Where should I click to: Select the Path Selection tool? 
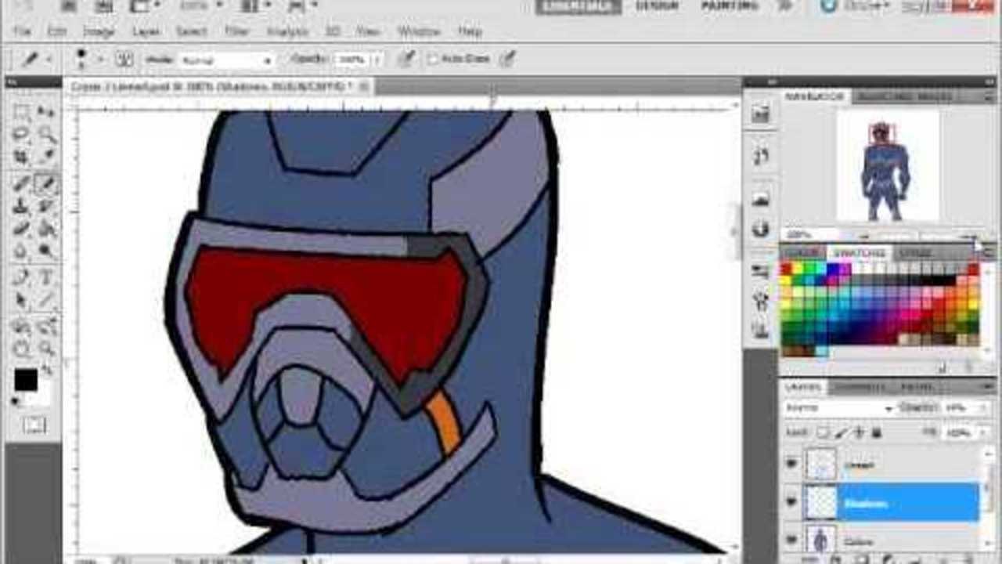[x=22, y=300]
